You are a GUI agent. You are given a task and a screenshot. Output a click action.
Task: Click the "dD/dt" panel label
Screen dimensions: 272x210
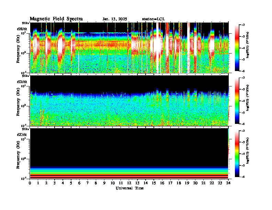pos(22,82)
